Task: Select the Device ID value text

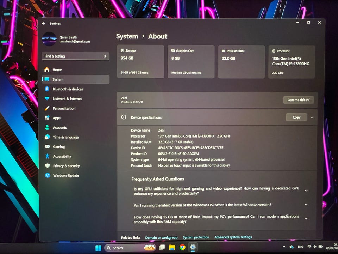Action: (x=190, y=148)
